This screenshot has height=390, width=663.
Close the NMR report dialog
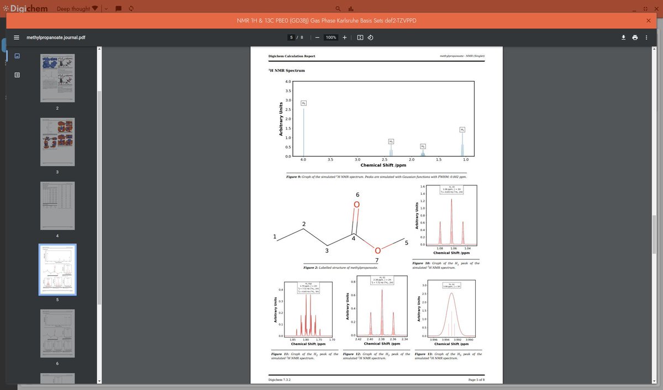649,20
